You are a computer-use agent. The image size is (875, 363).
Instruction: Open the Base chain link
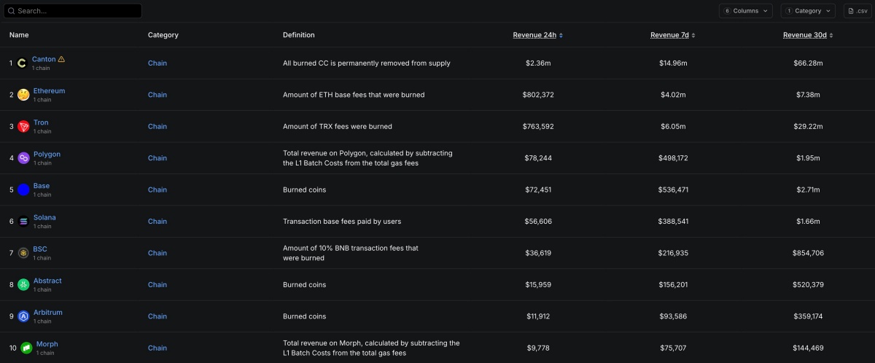[x=42, y=186]
